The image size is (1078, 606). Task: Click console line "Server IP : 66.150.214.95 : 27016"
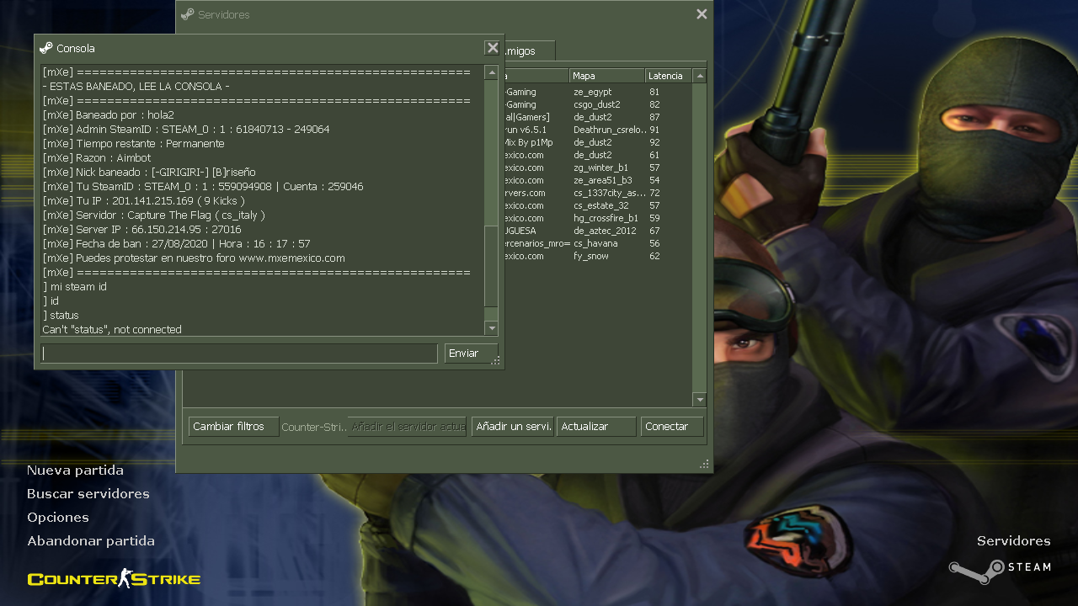point(141,230)
